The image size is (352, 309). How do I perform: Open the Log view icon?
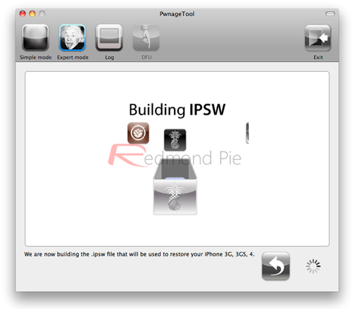click(x=109, y=38)
